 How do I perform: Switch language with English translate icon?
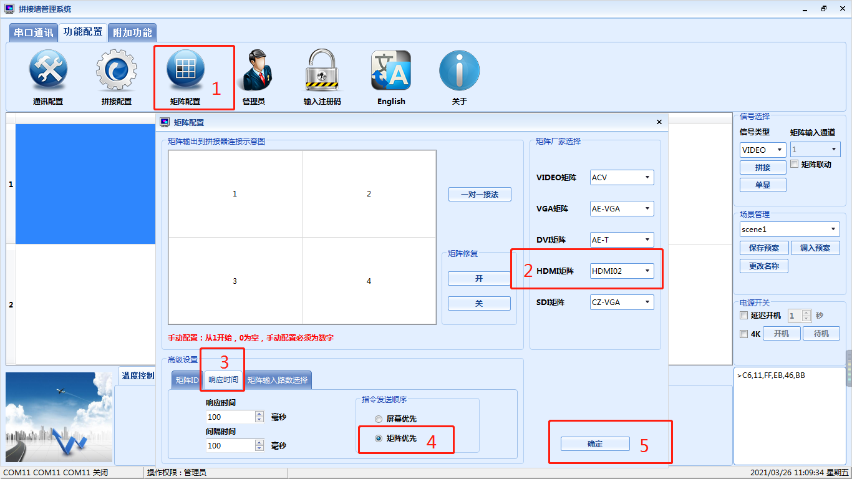tap(391, 71)
